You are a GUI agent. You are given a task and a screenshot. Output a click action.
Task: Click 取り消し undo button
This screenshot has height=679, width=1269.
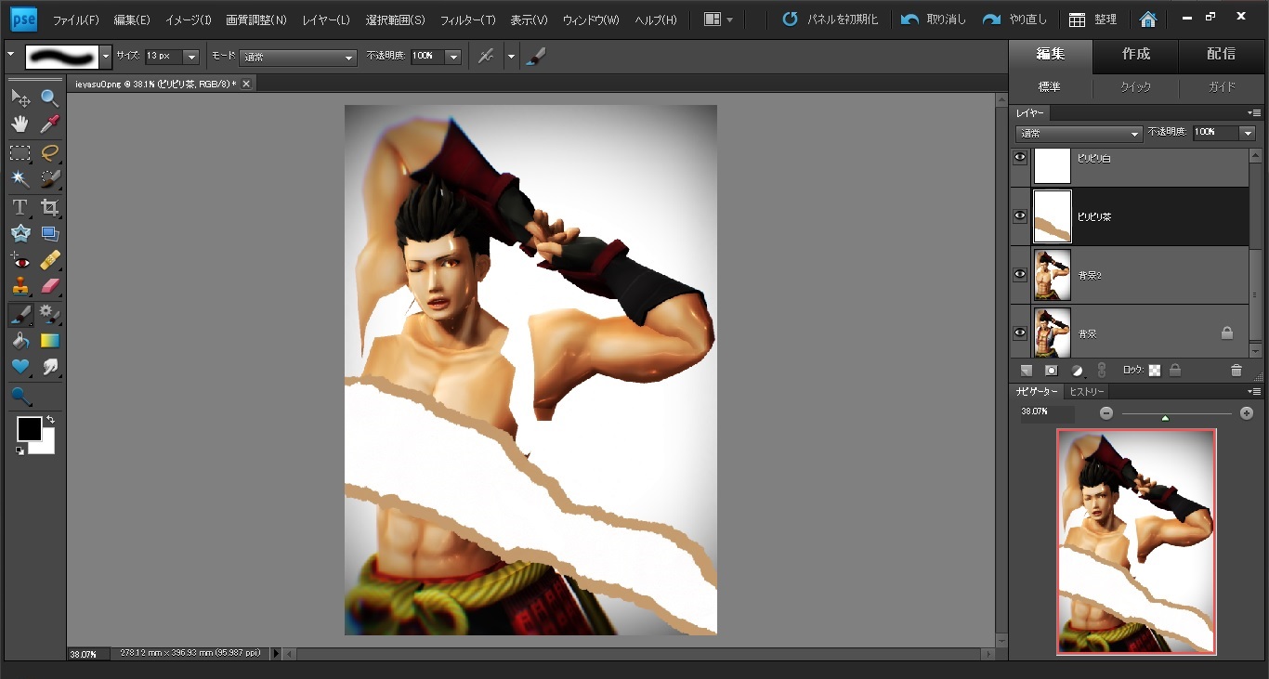[x=935, y=20]
